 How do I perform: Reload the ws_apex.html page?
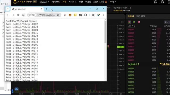[18, 15]
